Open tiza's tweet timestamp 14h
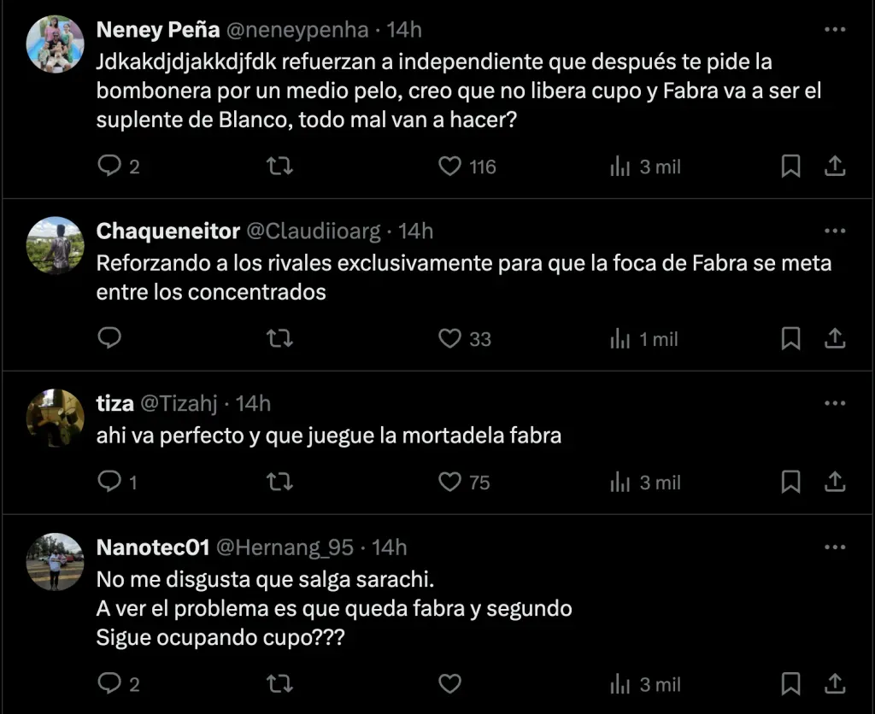The image size is (875, 714). [253, 402]
